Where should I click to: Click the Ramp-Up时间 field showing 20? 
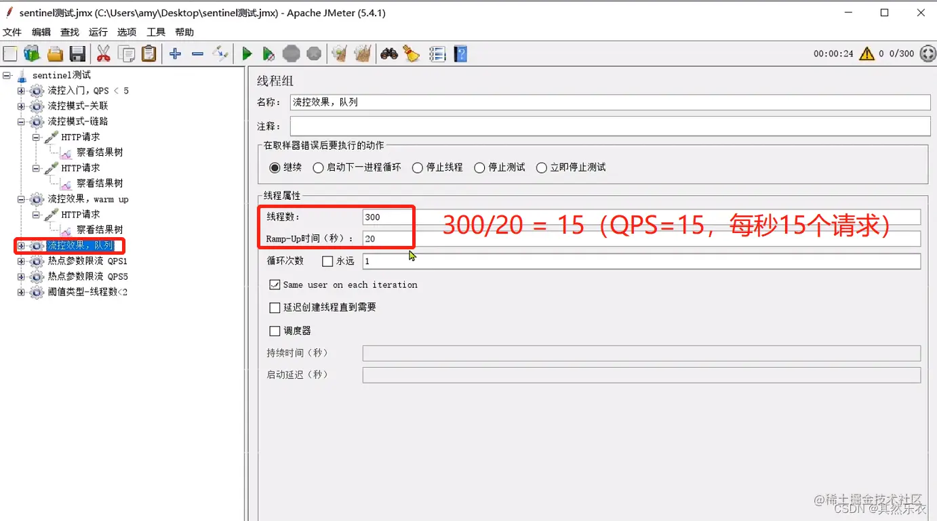(641, 238)
